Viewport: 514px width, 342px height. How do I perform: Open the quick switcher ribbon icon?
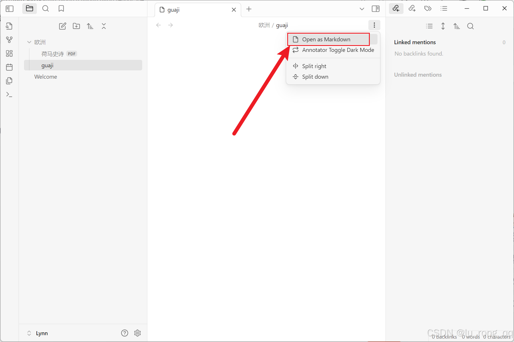[x=9, y=26]
